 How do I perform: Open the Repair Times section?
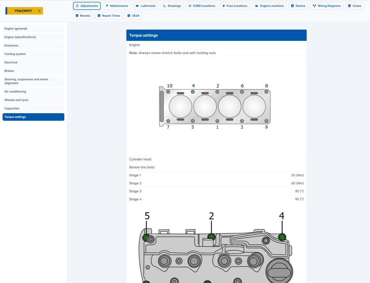point(108,16)
